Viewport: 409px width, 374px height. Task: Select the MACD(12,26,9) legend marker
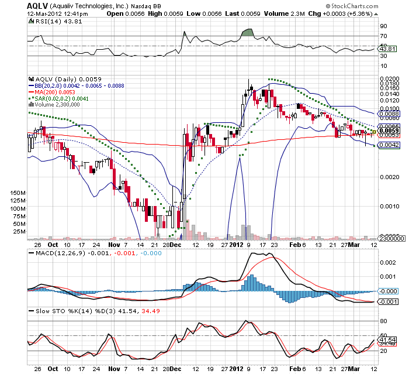(x=30, y=252)
